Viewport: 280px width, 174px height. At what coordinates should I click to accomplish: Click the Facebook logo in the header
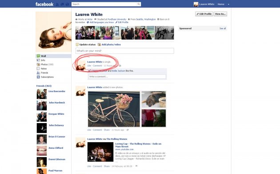44,4
